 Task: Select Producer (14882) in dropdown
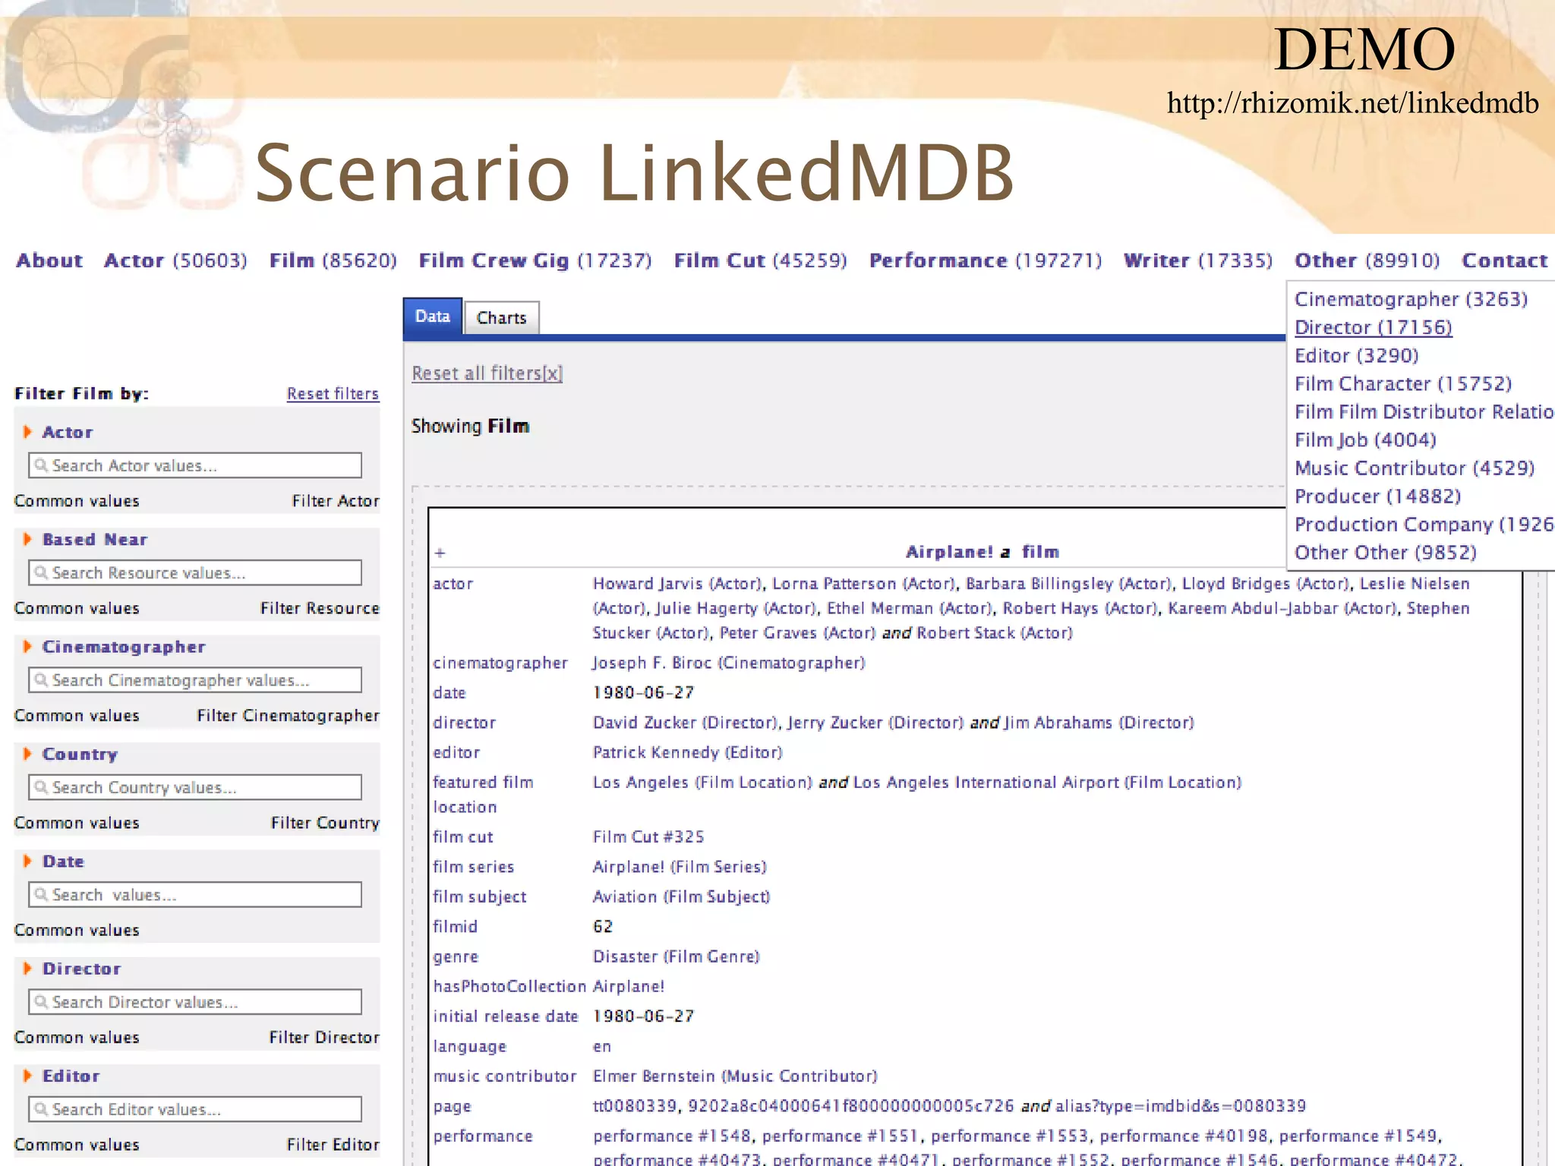tap(1377, 496)
